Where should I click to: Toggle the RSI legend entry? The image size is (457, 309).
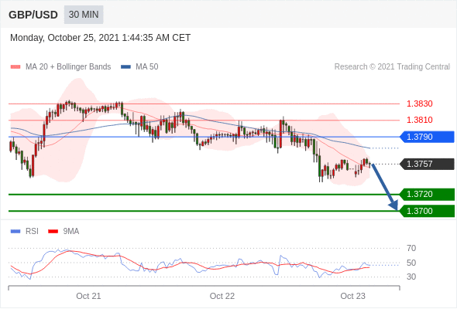click(x=25, y=232)
